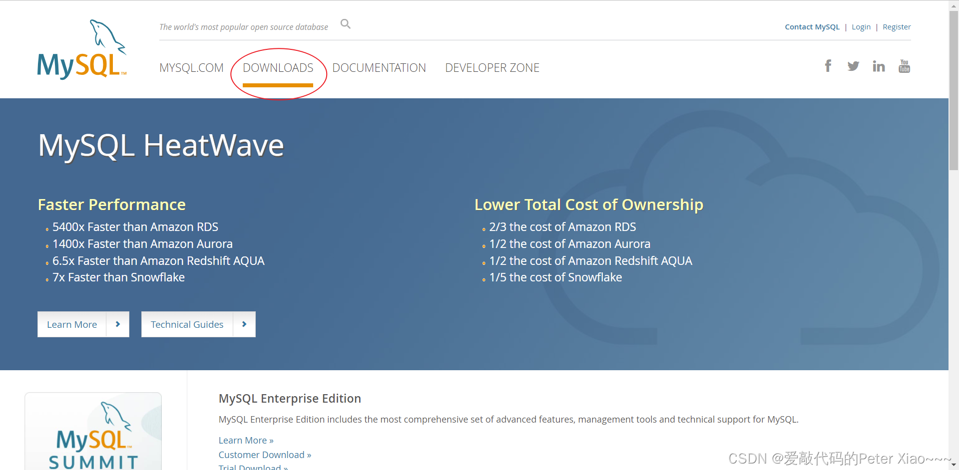Click the Technical Guides button
The width and height of the screenshot is (959, 470).
point(187,324)
